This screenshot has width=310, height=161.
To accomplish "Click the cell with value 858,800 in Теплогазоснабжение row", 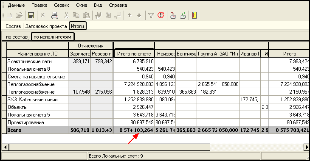I will pyautogui.click(x=228, y=84).
